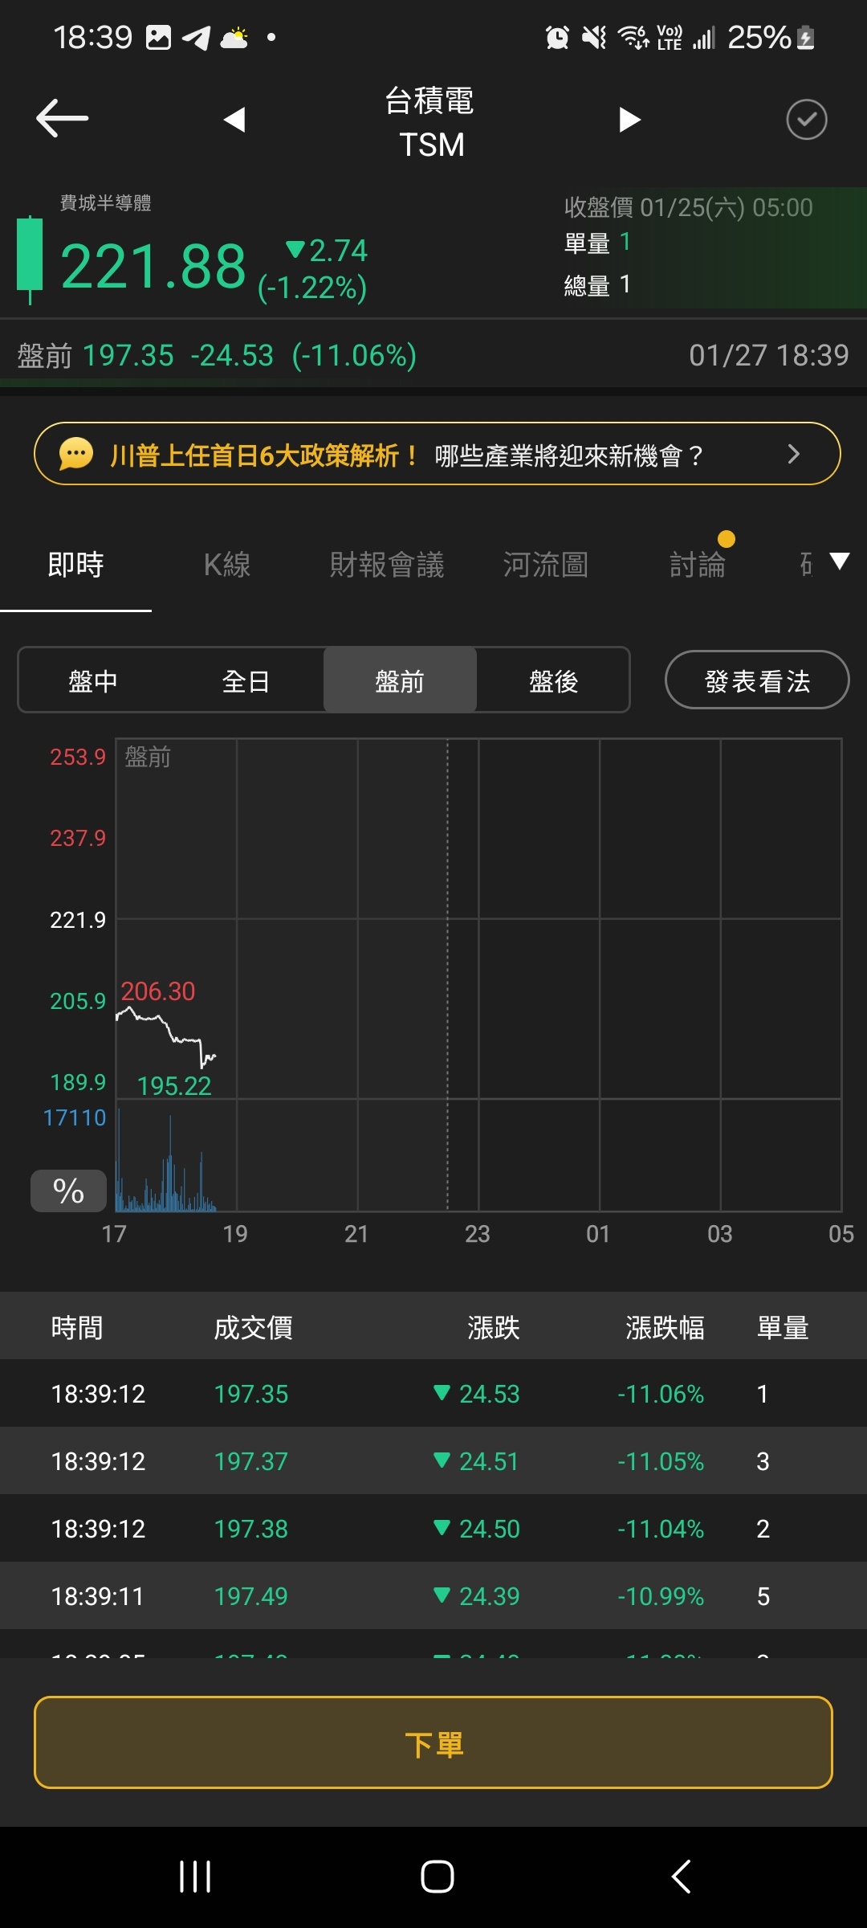The height and width of the screenshot is (1928, 867).
Task: Select the trade row priced 197.35
Action: [x=433, y=1394]
